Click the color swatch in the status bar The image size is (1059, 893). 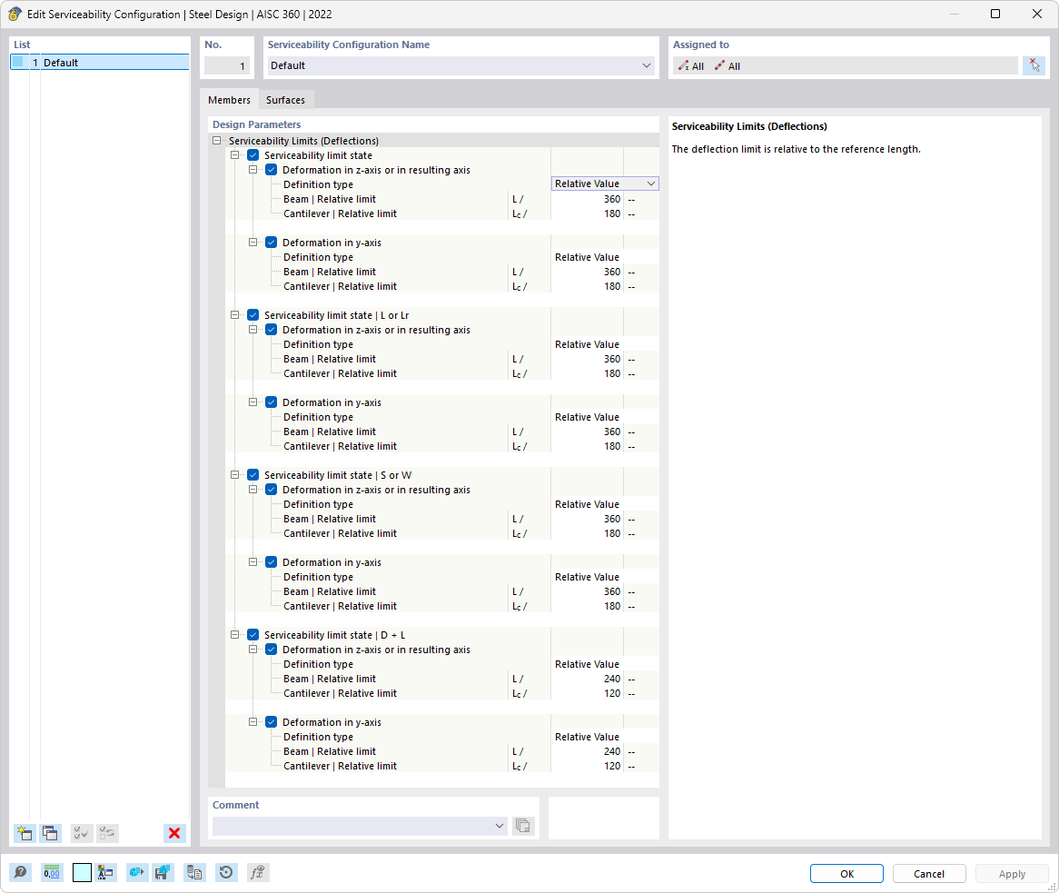tap(81, 872)
